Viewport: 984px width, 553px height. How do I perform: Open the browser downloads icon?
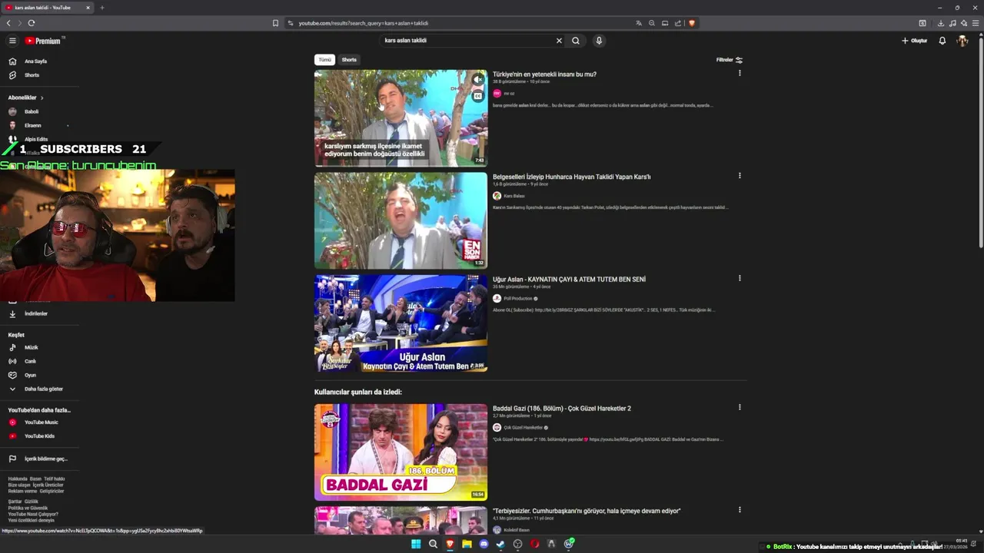click(x=940, y=23)
